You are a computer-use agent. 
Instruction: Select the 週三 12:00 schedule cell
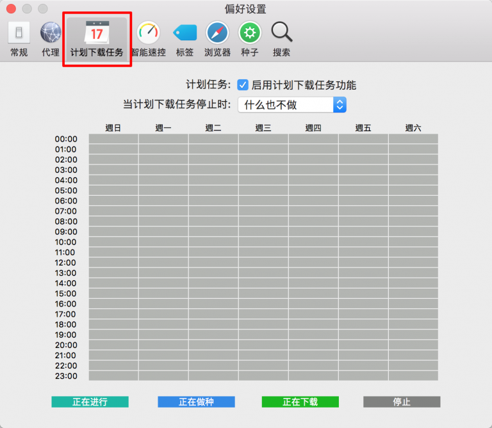263,262
